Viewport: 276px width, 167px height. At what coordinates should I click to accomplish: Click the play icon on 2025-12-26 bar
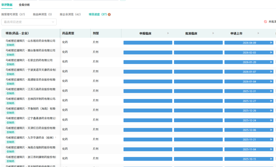tap(271, 110)
